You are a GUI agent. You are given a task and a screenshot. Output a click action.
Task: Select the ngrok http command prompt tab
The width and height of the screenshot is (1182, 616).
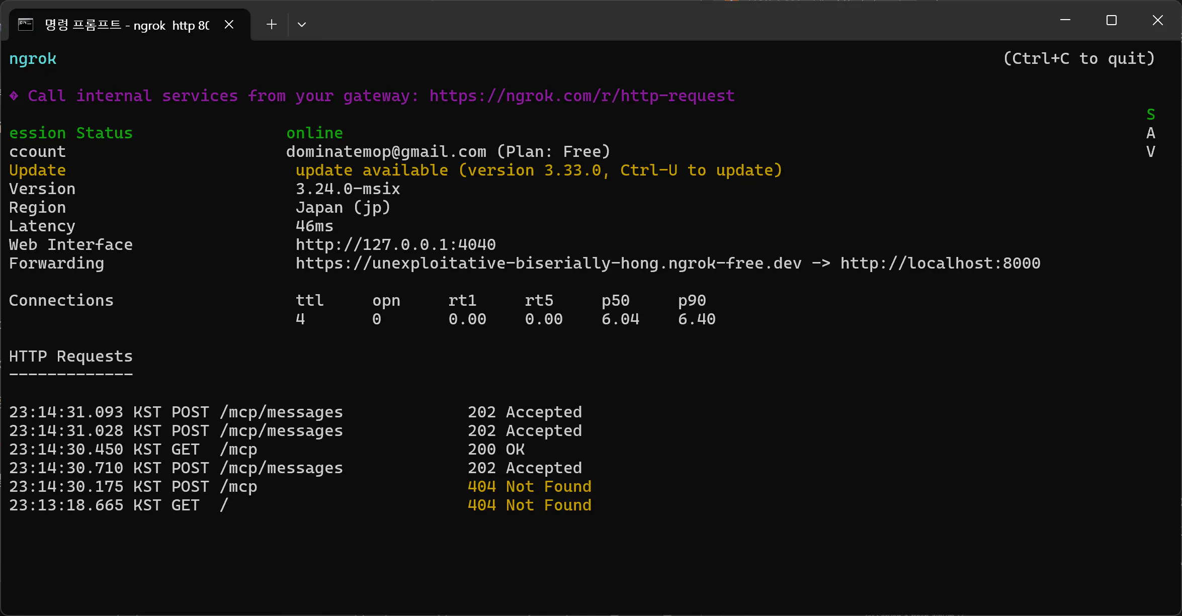coord(127,25)
